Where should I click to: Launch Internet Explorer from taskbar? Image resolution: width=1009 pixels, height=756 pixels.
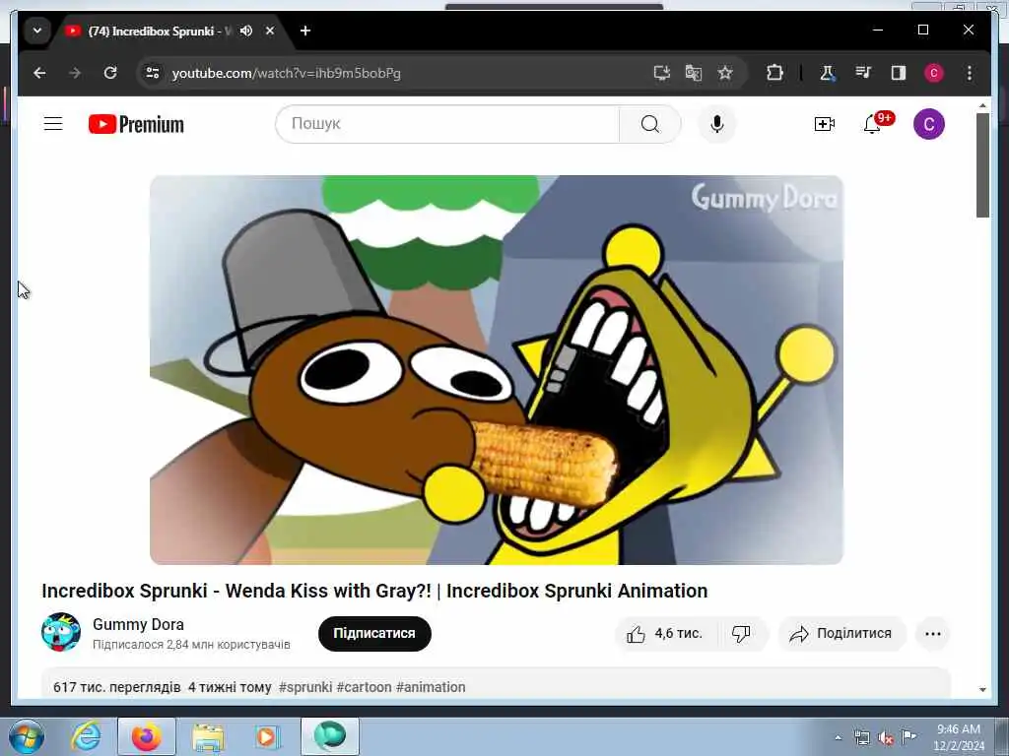pos(86,736)
